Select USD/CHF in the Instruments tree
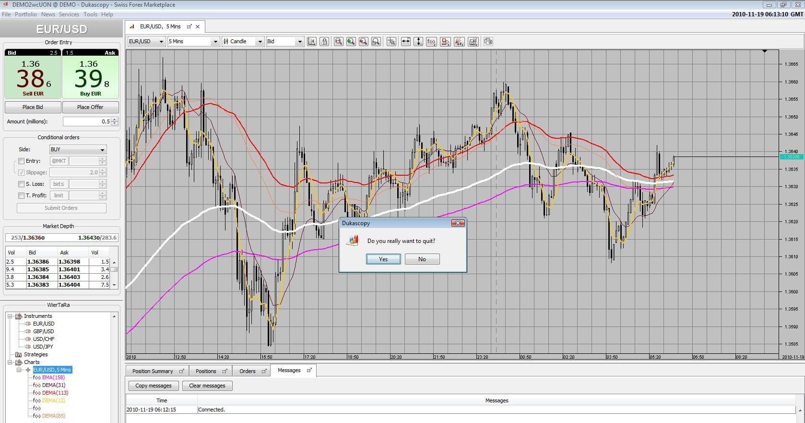Screen dimensions: 805x423 [x=44, y=339]
